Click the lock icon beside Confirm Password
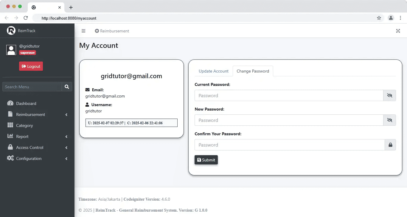The width and height of the screenshot is (407, 217). [390, 145]
